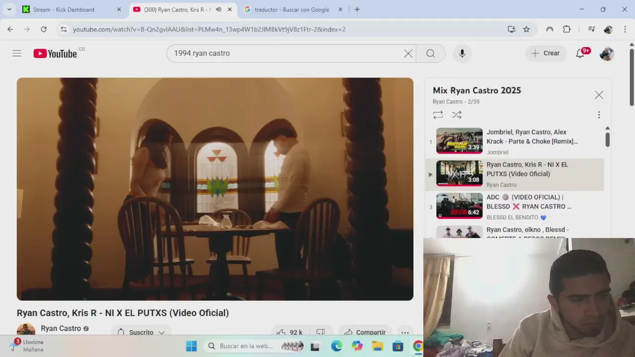Play Jombriel Parte & Choke Remix thumbnail

459,141
